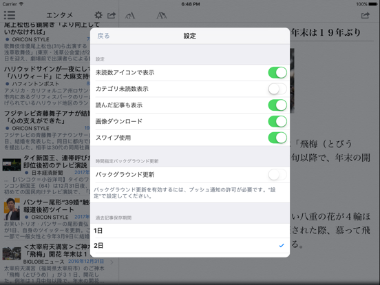
Task: Tap the 時間指定バックグラウンド更新 section header
Action: 127,161
